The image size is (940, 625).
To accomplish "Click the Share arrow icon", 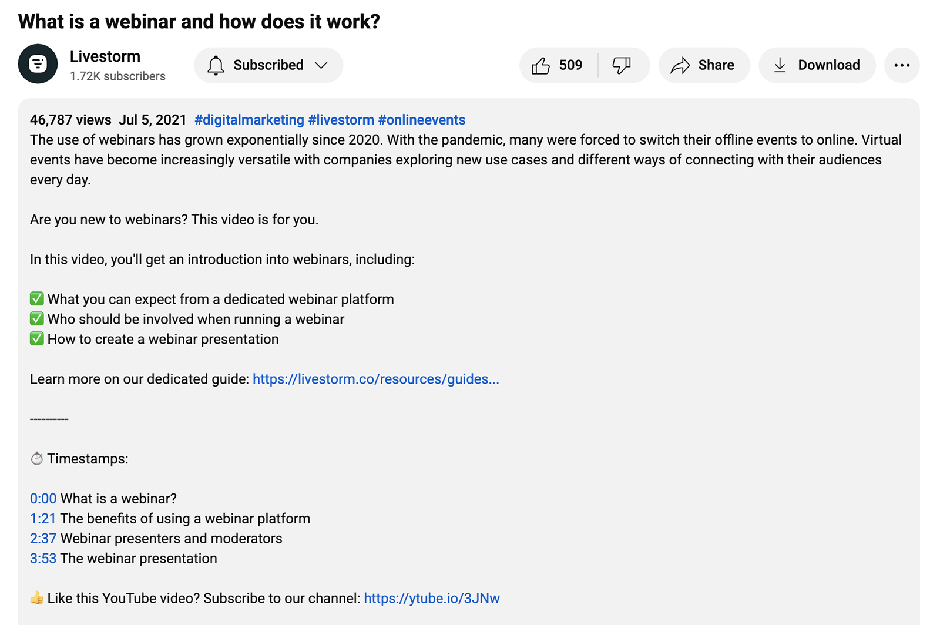I will point(680,65).
